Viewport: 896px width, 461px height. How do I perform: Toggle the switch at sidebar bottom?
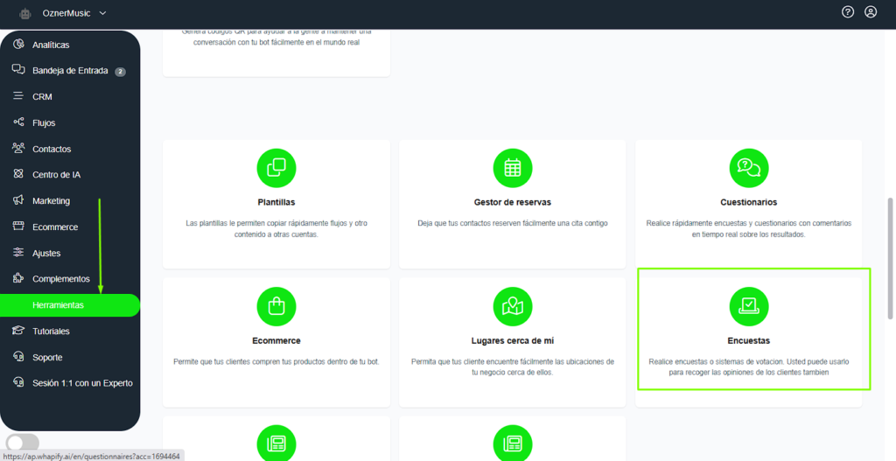point(23,443)
